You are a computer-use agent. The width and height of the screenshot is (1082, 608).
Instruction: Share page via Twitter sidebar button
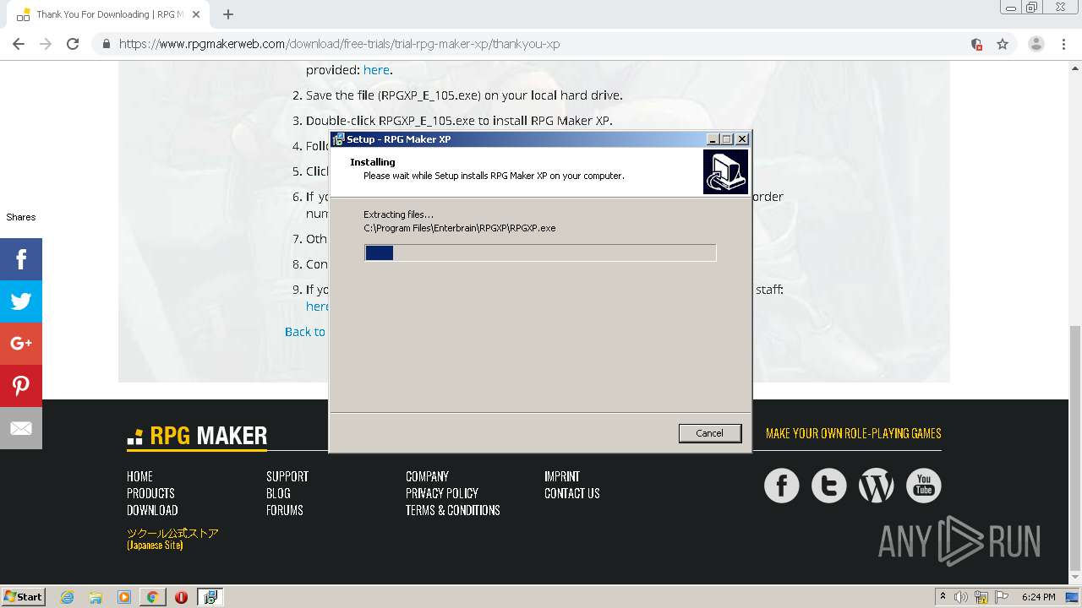(x=21, y=301)
